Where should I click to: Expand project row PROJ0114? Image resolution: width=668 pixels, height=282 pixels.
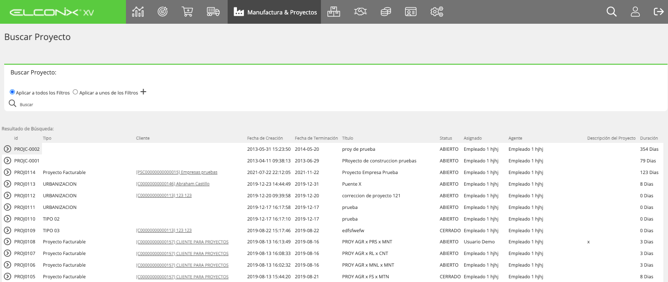(7, 172)
